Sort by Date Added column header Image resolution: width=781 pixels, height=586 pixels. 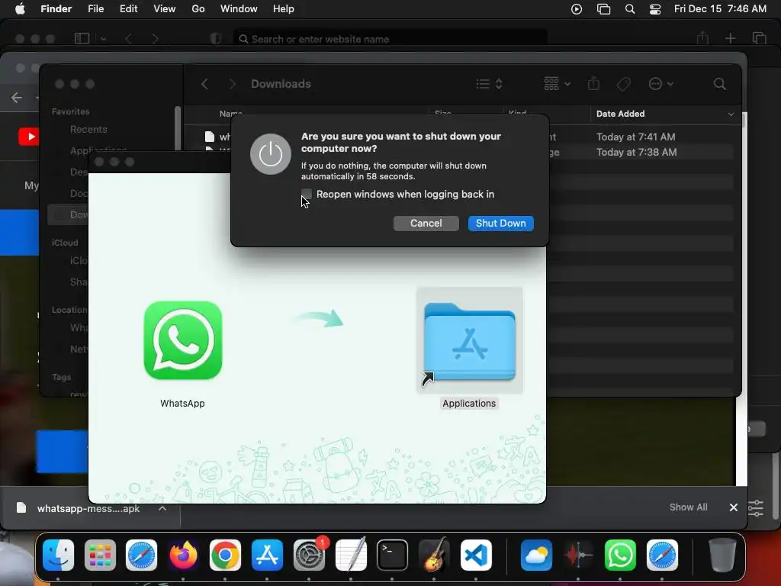coord(665,114)
